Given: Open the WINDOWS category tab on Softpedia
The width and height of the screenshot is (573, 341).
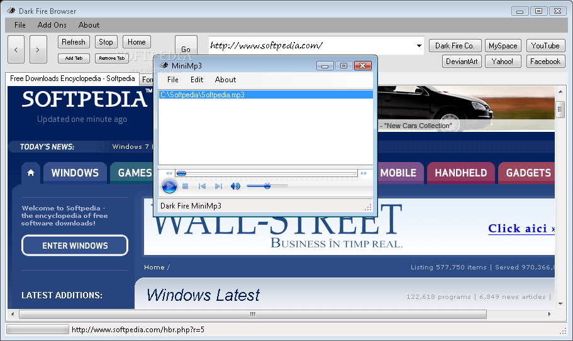Looking at the screenshot, I should 75,173.
